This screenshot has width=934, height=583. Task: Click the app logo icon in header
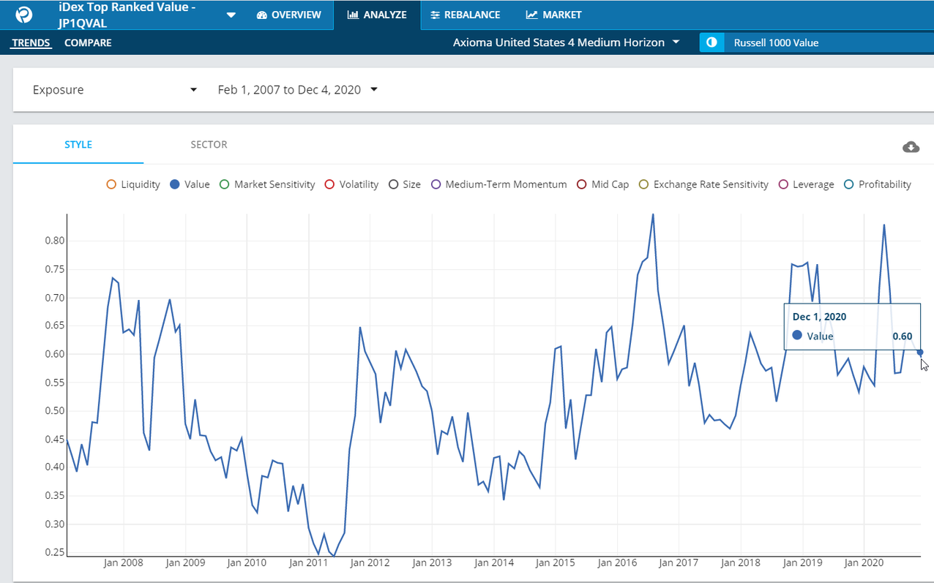[x=23, y=15]
